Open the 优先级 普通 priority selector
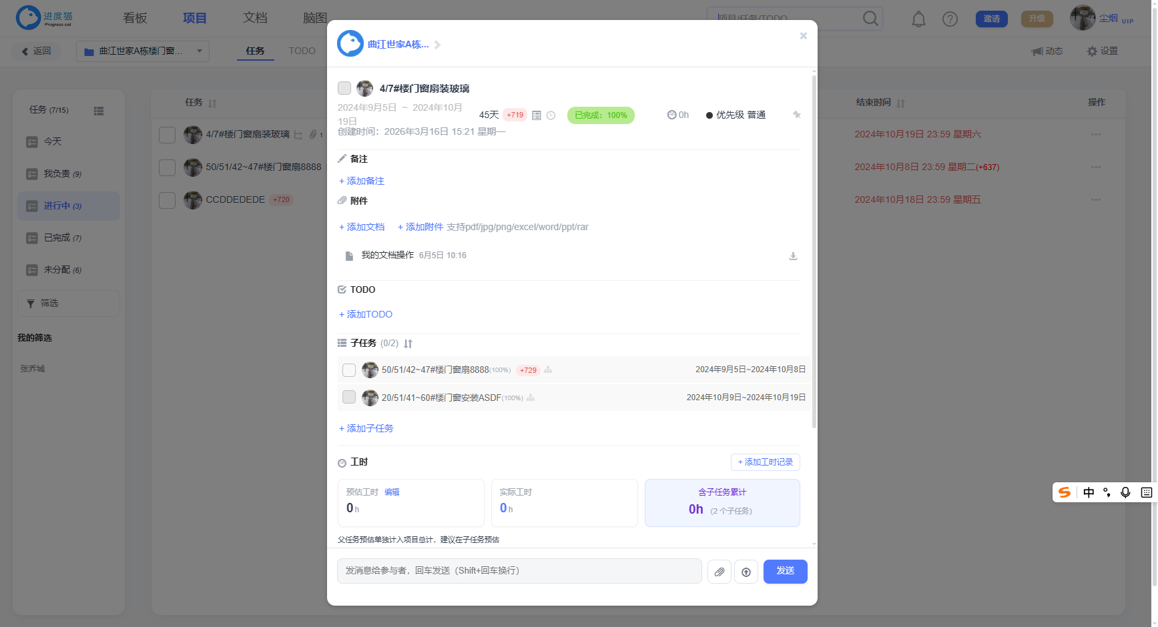 [x=736, y=115]
